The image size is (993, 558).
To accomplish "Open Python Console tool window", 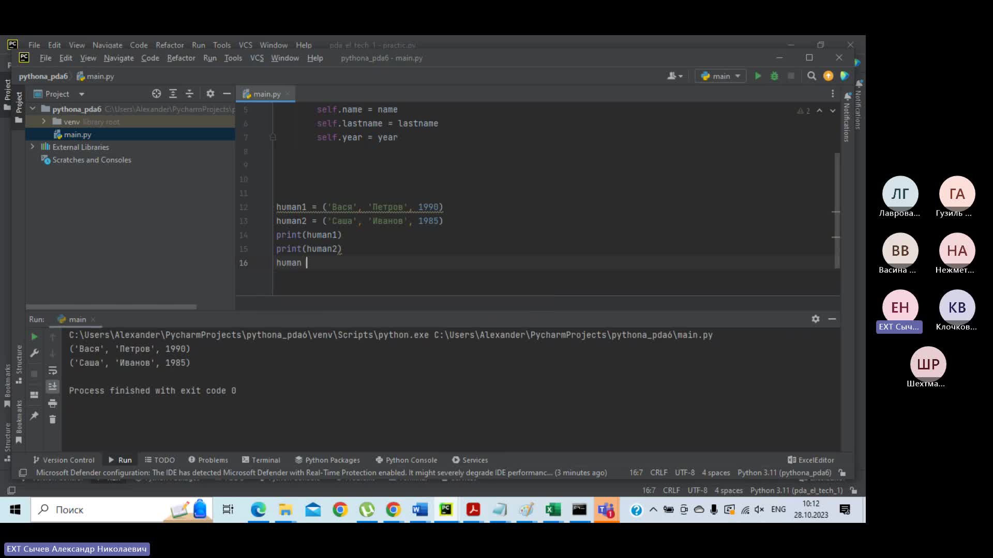I will [407, 460].
